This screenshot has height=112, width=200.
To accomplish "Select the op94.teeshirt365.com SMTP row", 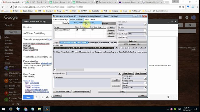I will click(80, 30).
